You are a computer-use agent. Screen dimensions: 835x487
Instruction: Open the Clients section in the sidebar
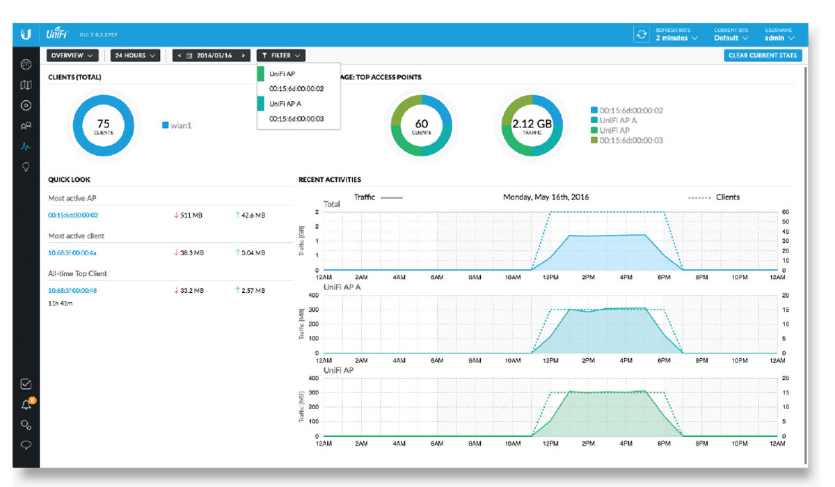point(26,126)
